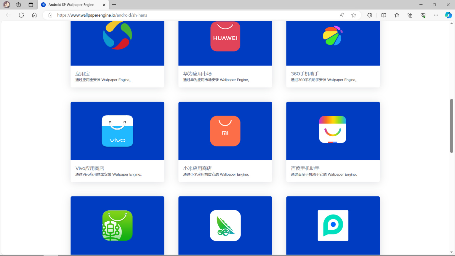The width and height of the screenshot is (455, 256).
Task: Click the Vivo应用商店 title link
Action: click(x=90, y=168)
